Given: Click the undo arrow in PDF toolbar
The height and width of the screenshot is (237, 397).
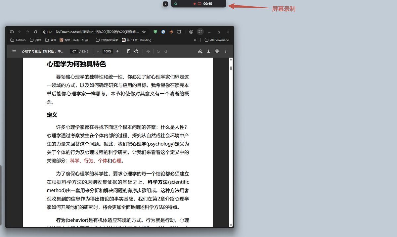Looking at the screenshot, I should pos(158,51).
